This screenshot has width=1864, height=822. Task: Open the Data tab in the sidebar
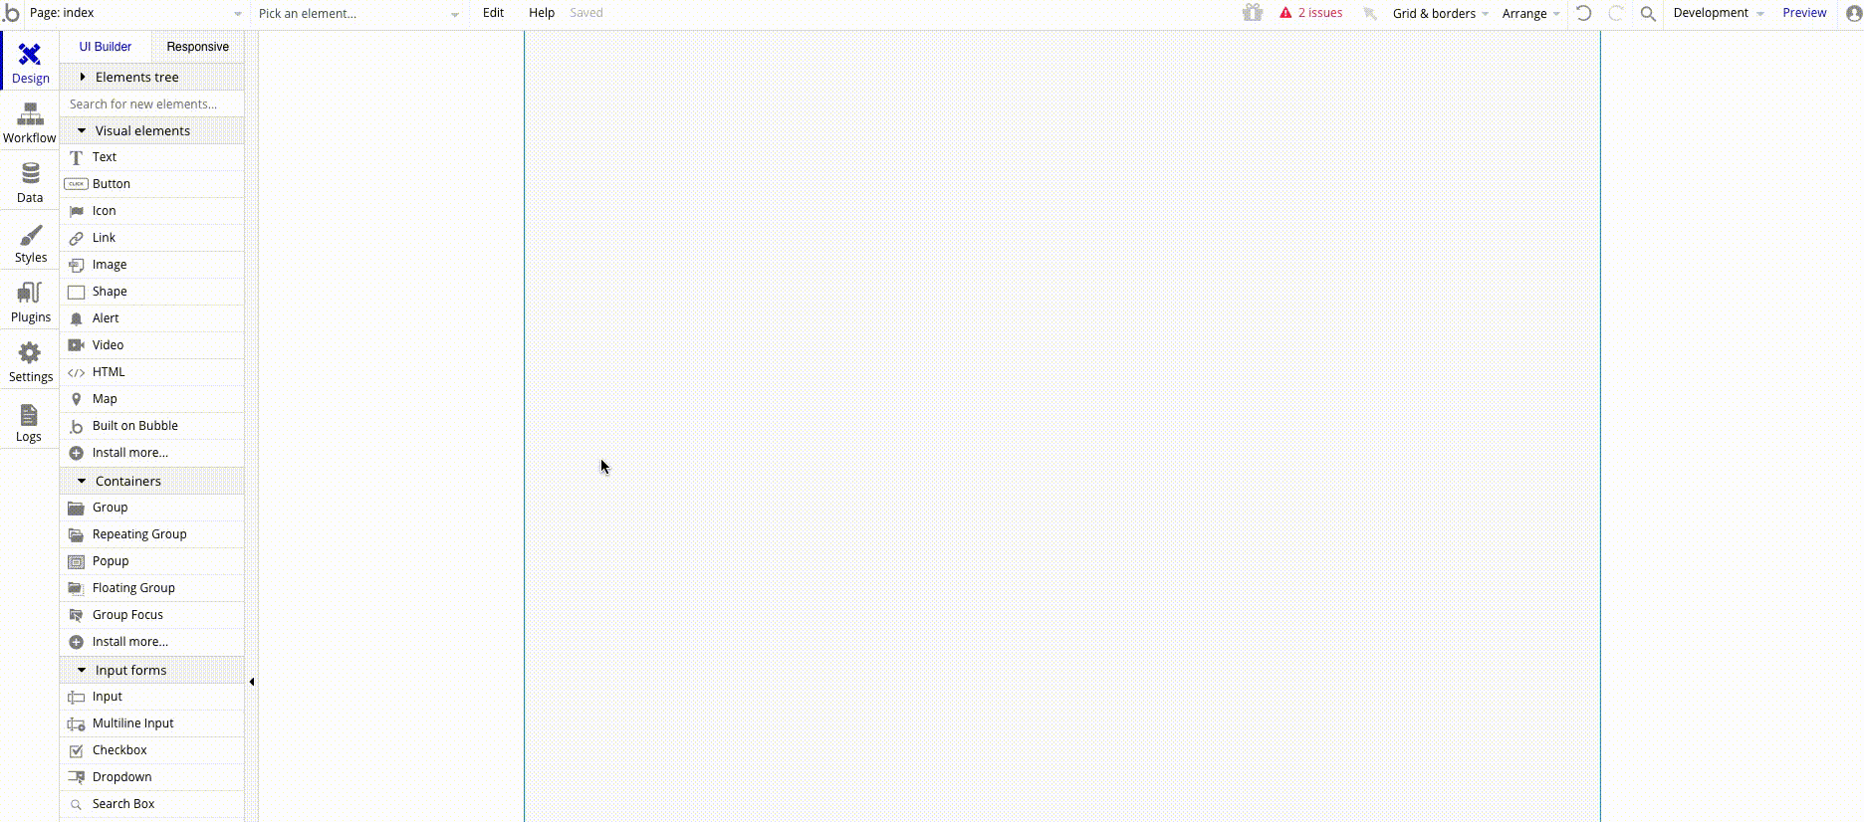click(30, 181)
